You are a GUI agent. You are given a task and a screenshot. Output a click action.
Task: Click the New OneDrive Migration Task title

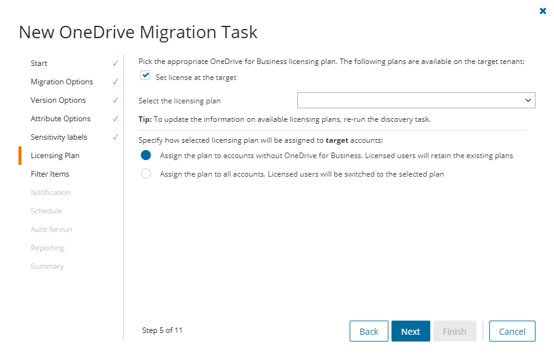coord(138,32)
